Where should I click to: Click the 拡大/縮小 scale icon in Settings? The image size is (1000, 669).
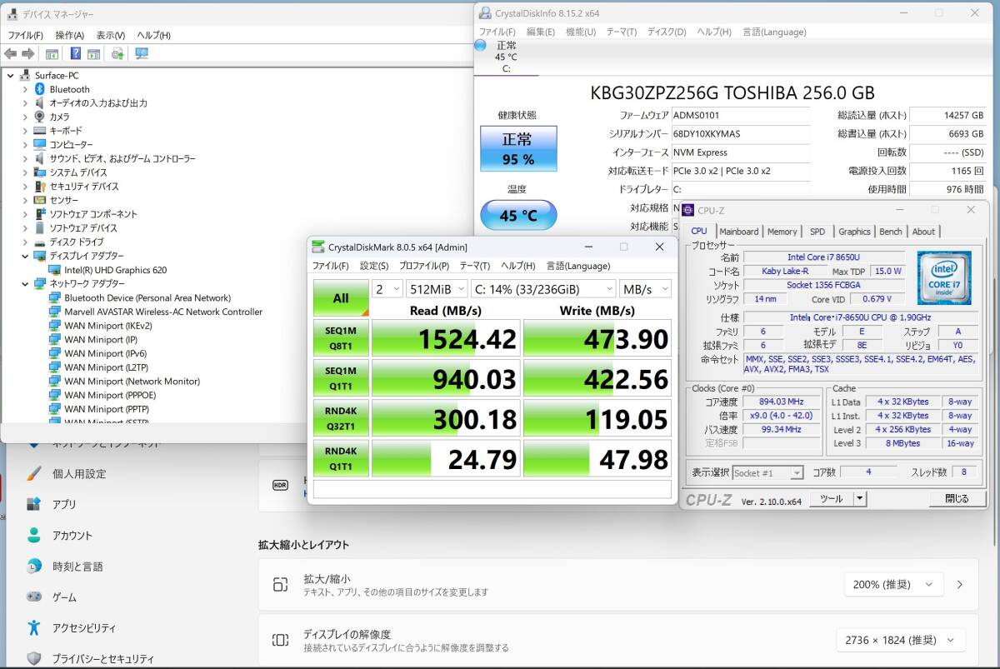(280, 585)
